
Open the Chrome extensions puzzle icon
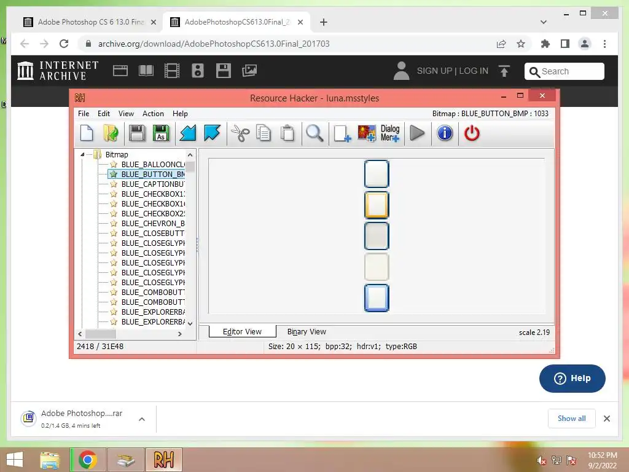(x=545, y=44)
